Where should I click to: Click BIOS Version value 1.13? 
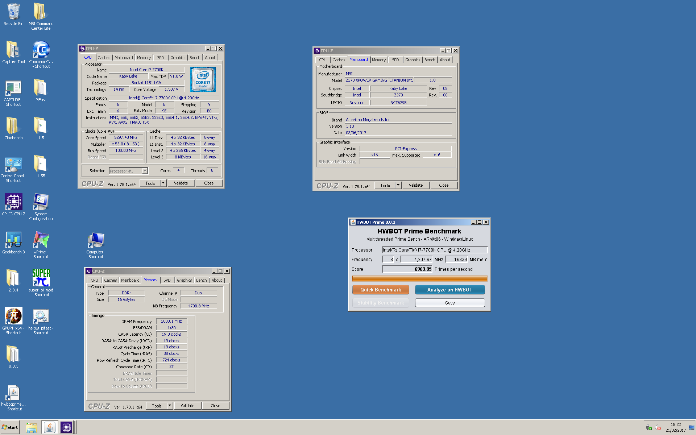[x=398, y=126]
